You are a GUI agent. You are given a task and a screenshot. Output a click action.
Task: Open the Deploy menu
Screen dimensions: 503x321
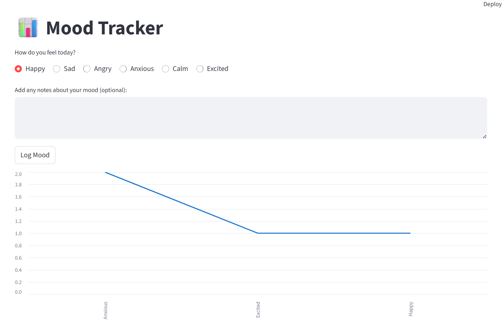point(492,4)
